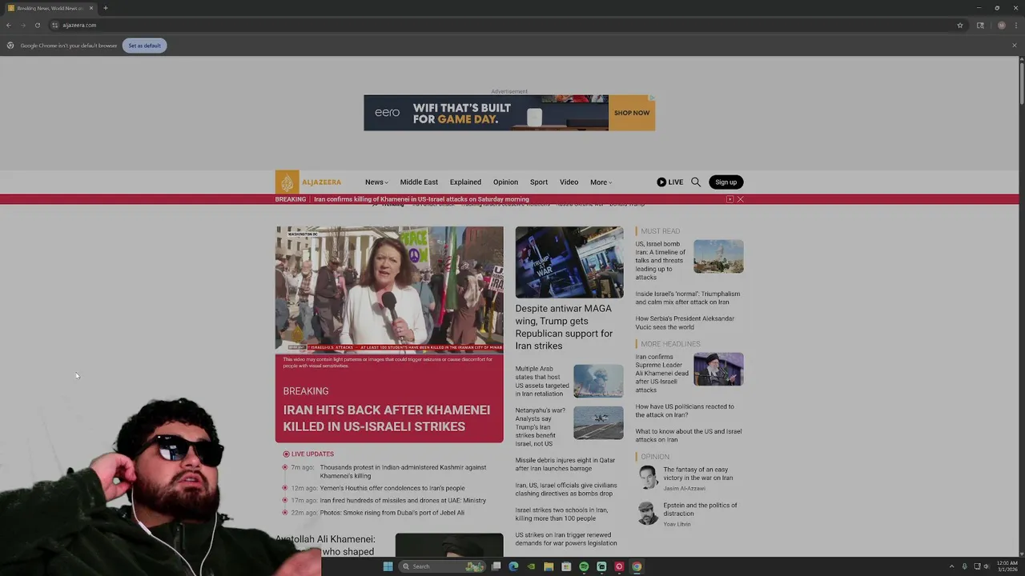The width and height of the screenshot is (1025, 576).
Task: Open the Sport section
Action: coord(539,182)
